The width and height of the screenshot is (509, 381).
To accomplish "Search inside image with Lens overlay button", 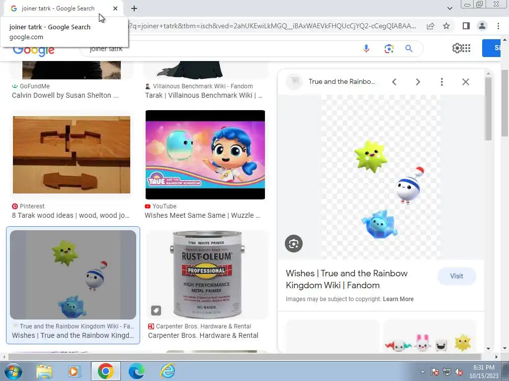I will 294,244.
